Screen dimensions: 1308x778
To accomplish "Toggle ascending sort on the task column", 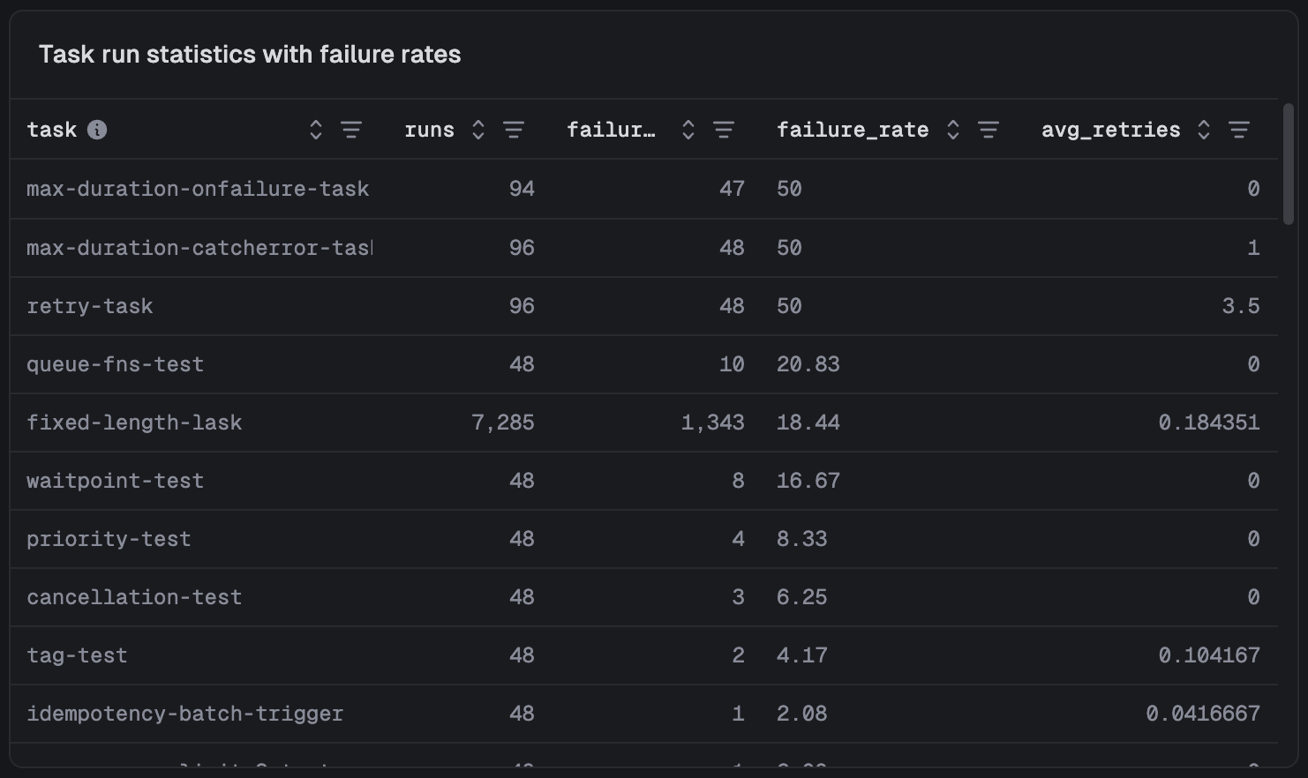I will (x=314, y=129).
